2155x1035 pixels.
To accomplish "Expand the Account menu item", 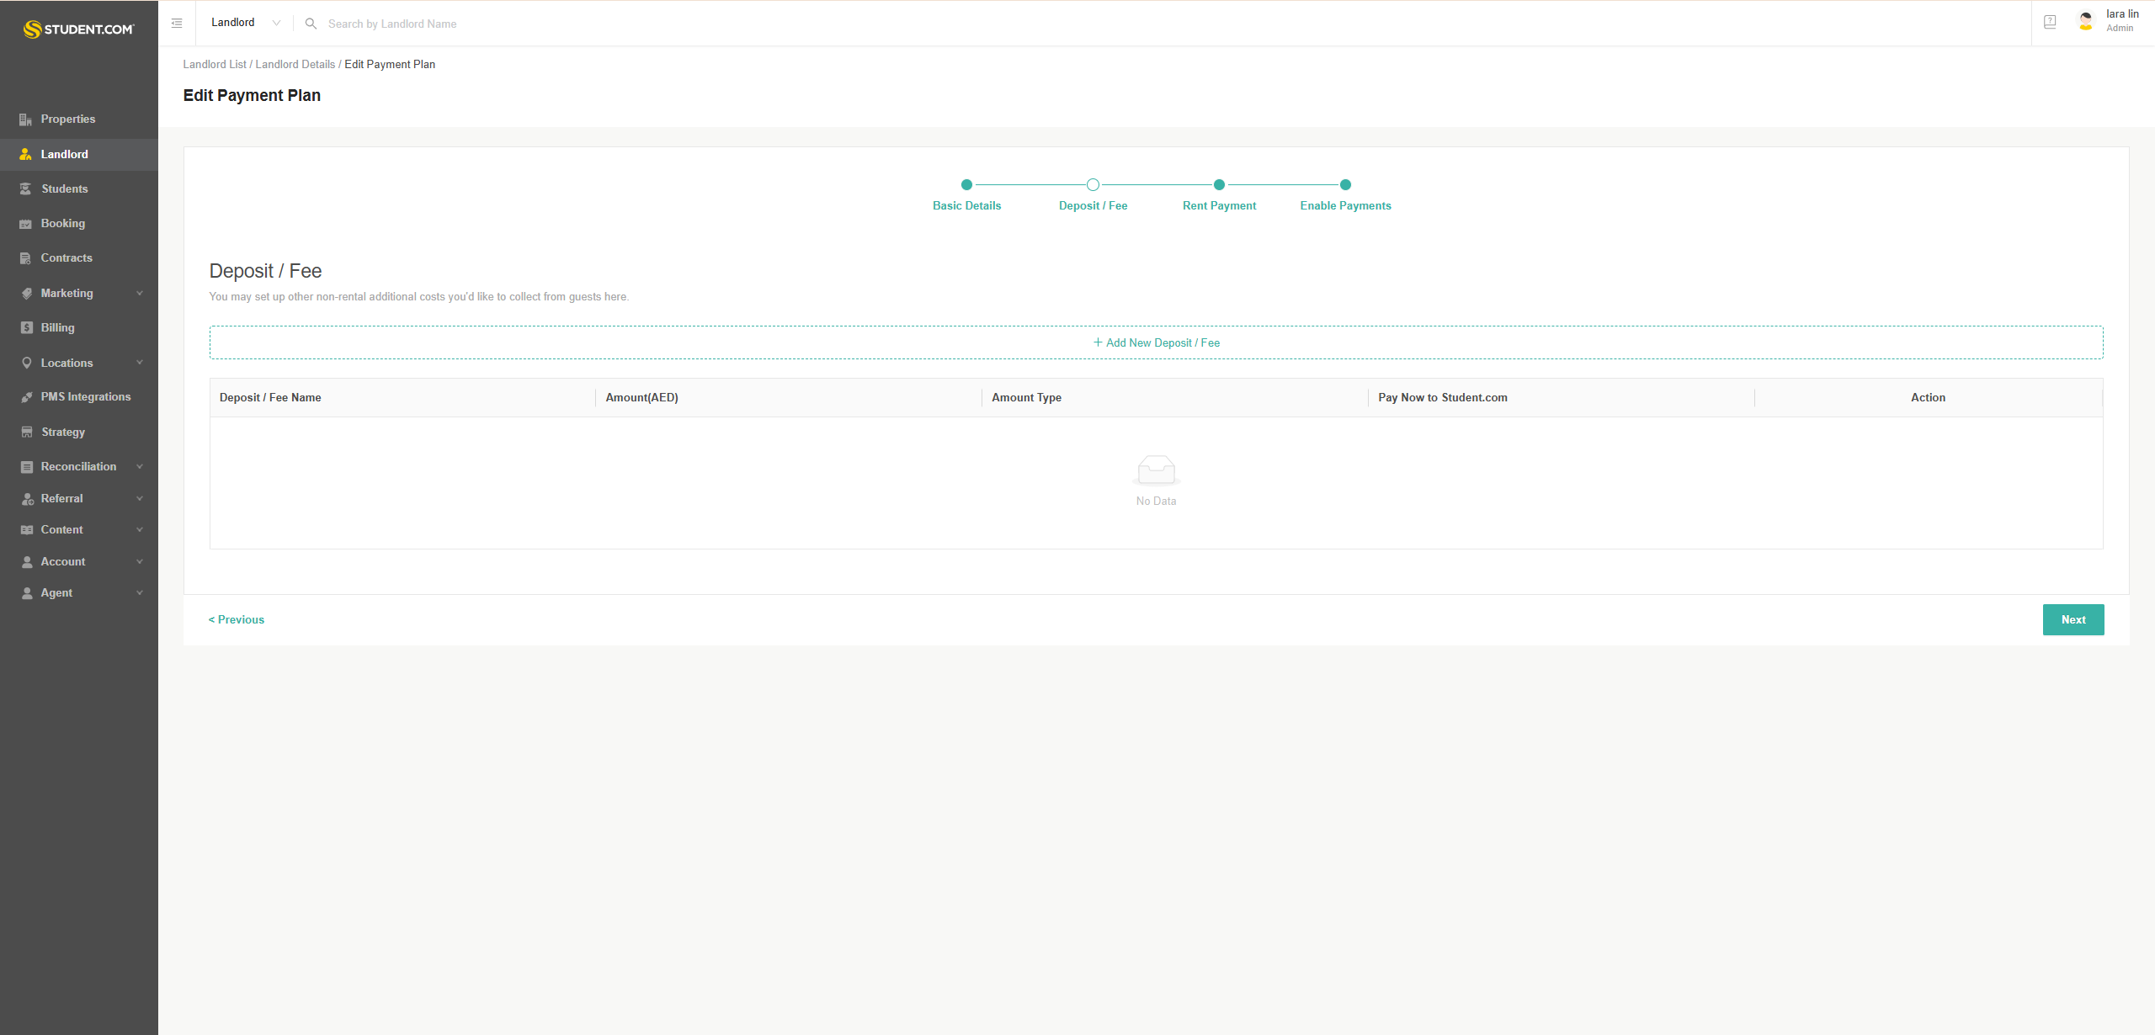I will [x=63, y=561].
